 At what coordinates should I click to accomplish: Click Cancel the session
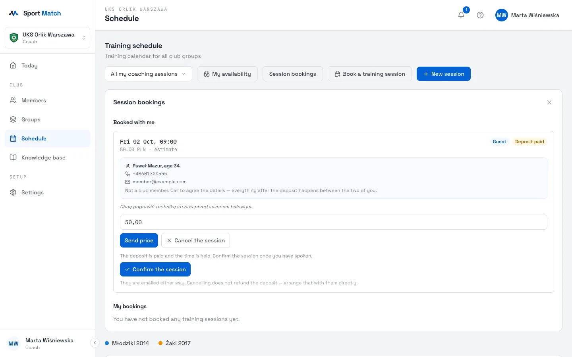coord(195,240)
